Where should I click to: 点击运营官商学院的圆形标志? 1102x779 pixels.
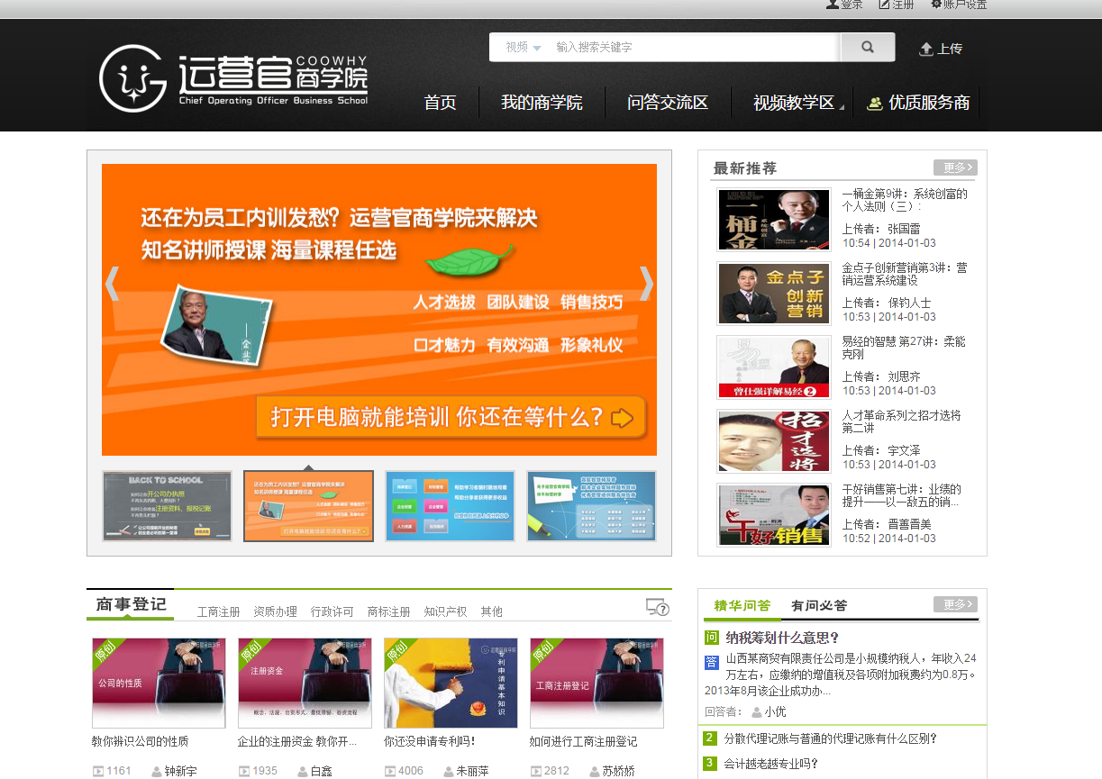pos(131,79)
